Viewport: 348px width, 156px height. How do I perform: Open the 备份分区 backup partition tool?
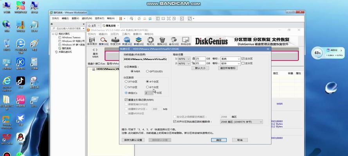pos(174,41)
